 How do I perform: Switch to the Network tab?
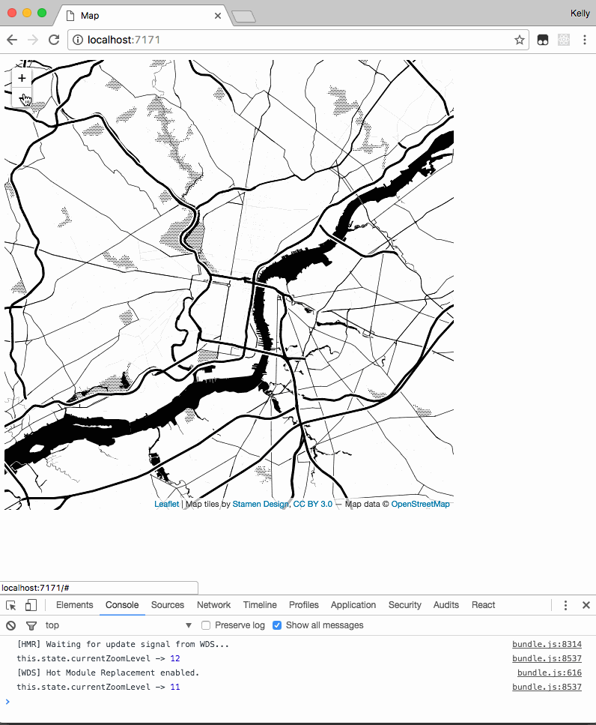click(x=213, y=605)
